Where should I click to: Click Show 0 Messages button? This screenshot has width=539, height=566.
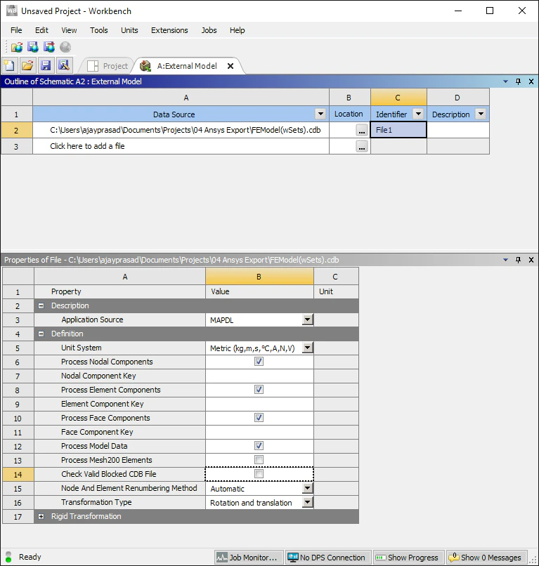click(486, 558)
